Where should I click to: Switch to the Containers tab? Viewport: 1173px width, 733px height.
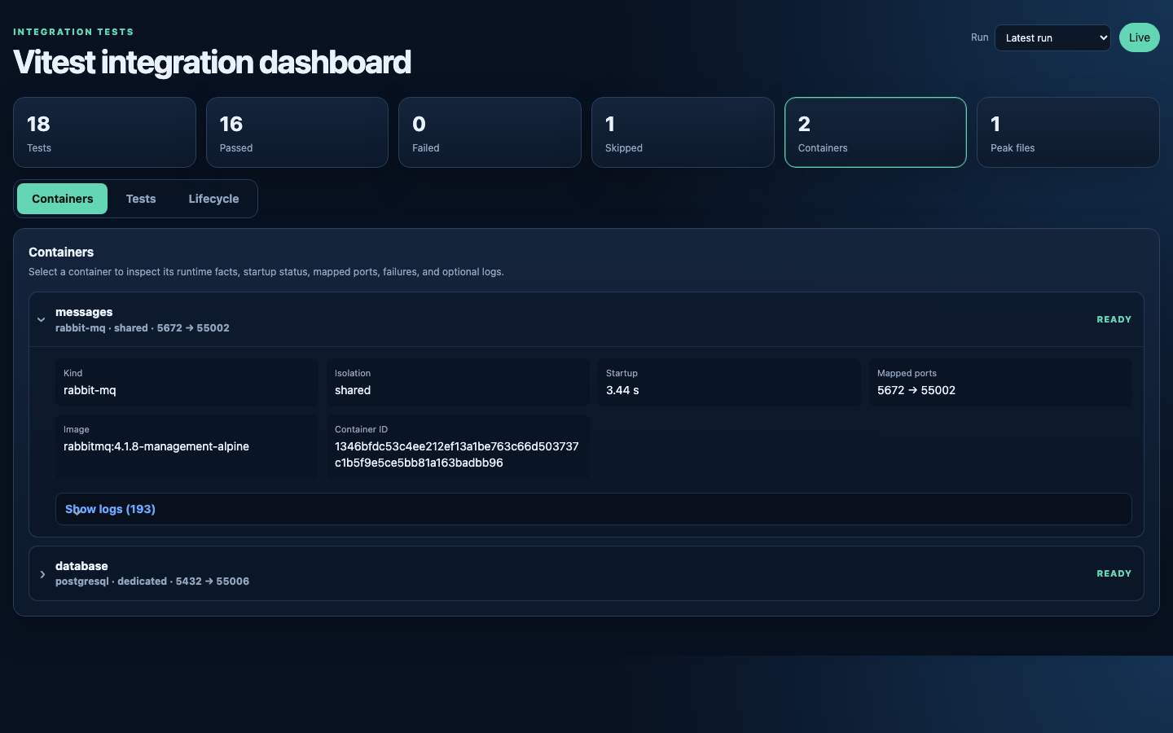click(x=62, y=199)
